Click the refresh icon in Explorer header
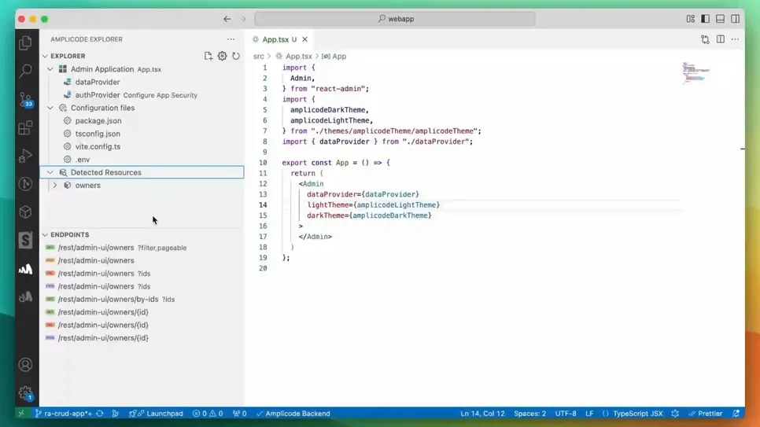The height and width of the screenshot is (427, 760). (235, 56)
